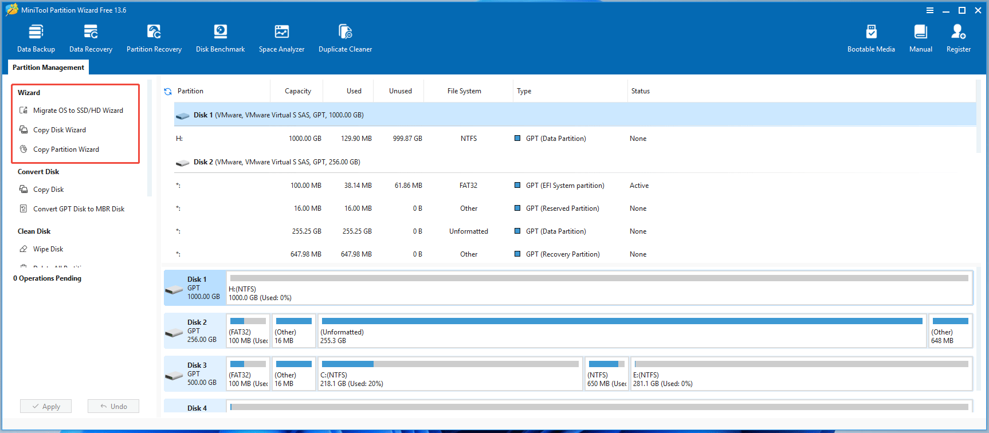
Task: Open the hamburger menu in title bar
Action: pos(930,10)
